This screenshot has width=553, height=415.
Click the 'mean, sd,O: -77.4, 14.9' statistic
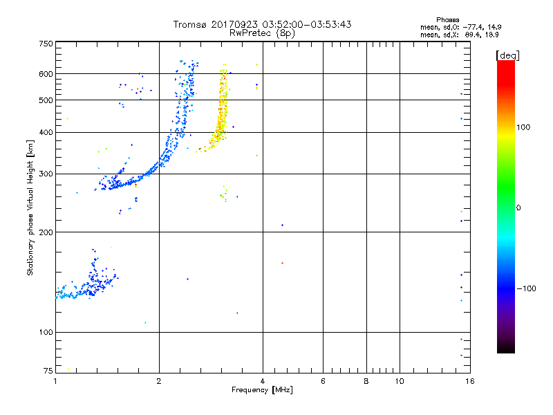pyautogui.click(x=460, y=27)
